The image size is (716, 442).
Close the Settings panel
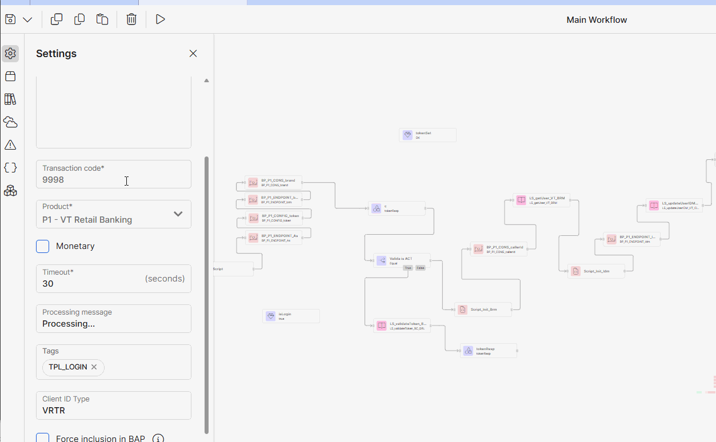[193, 54]
